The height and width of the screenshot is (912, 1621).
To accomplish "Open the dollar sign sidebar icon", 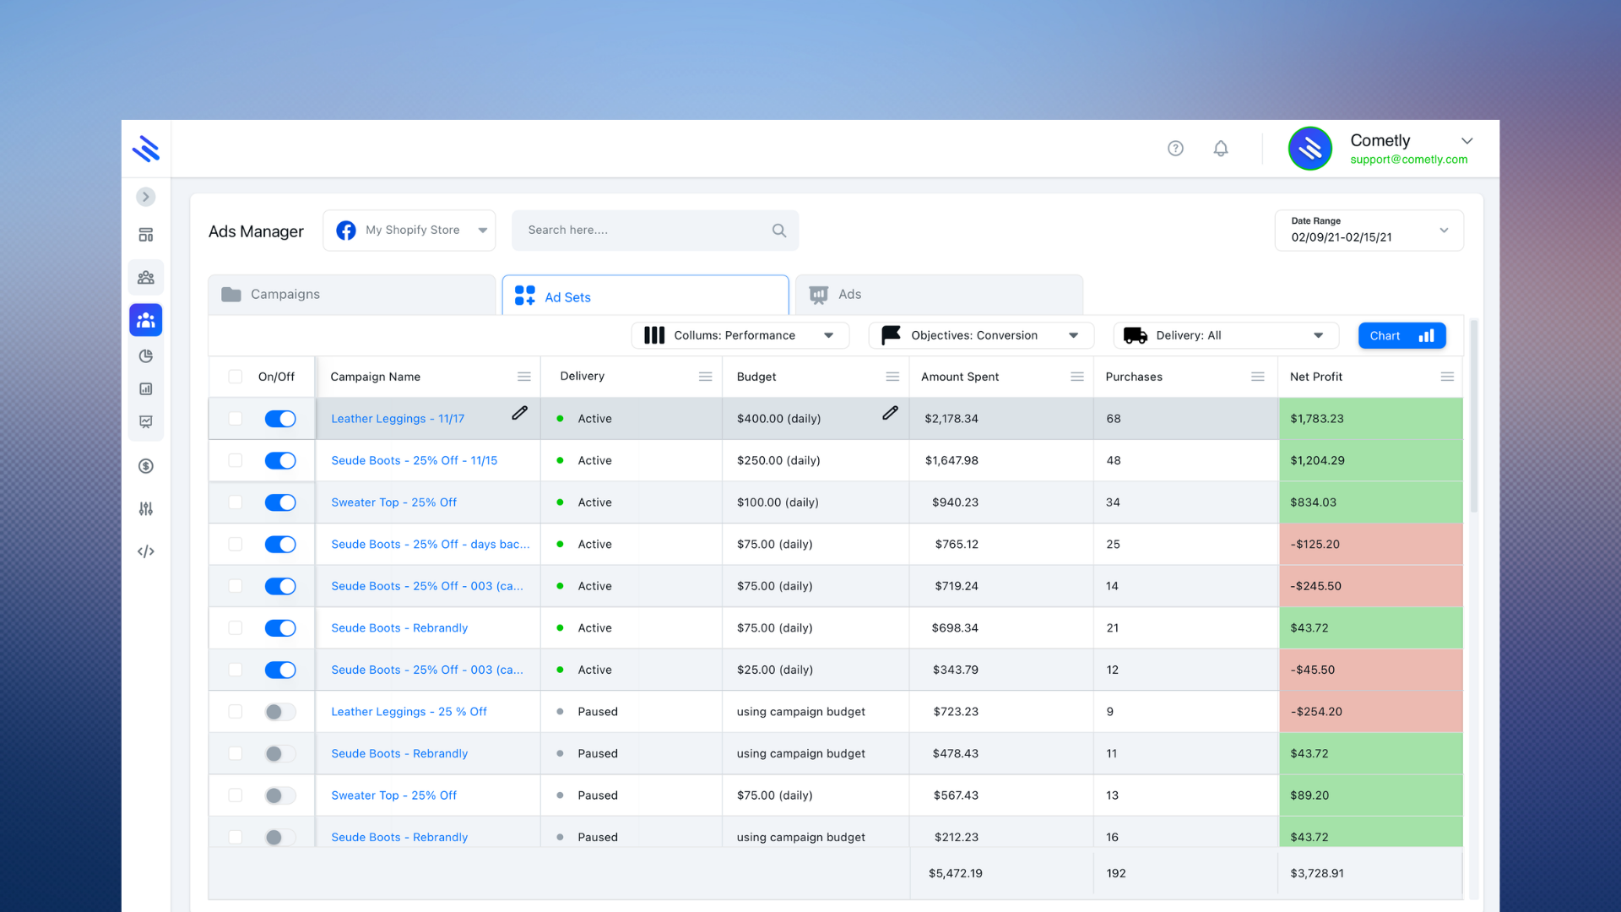I will point(146,466).
